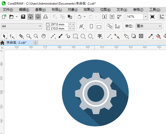This screenshot has height=134, width=166.
Task: Set page to landscape orientation
Action: coord(99,26)
